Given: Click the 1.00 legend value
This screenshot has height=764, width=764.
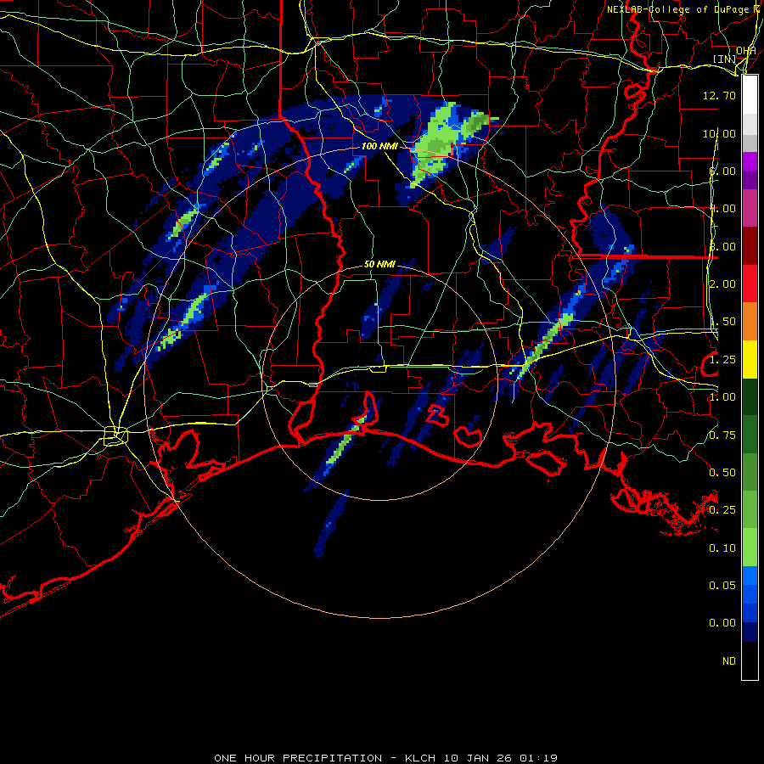Looking at the screenshot, I should tap(722, 397).
